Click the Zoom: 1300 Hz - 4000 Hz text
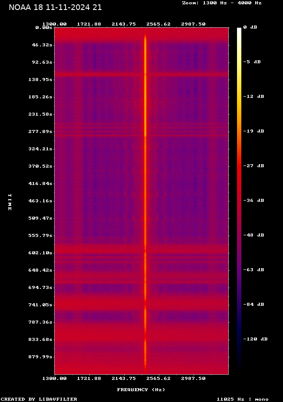283x402 pixels. [x=221, y=3]
